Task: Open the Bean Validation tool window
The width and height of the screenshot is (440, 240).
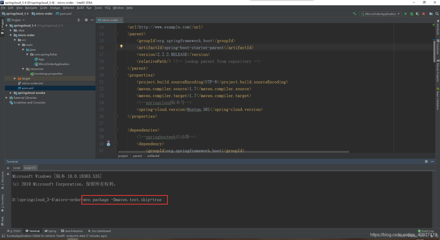Action: (438, 99)
